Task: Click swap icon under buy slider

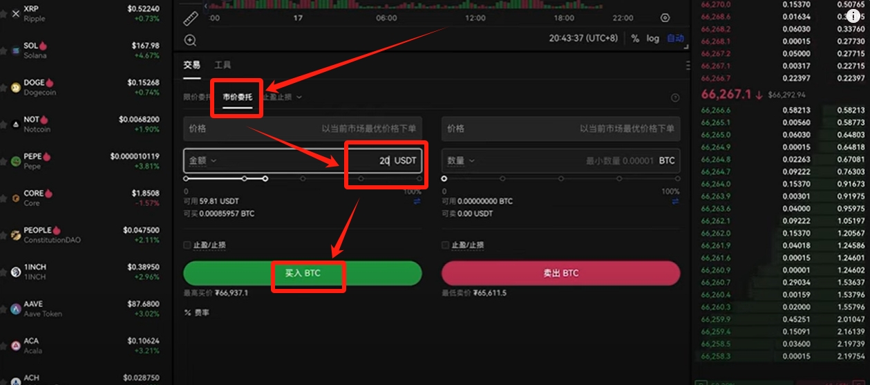Action: tap(417, 201)
